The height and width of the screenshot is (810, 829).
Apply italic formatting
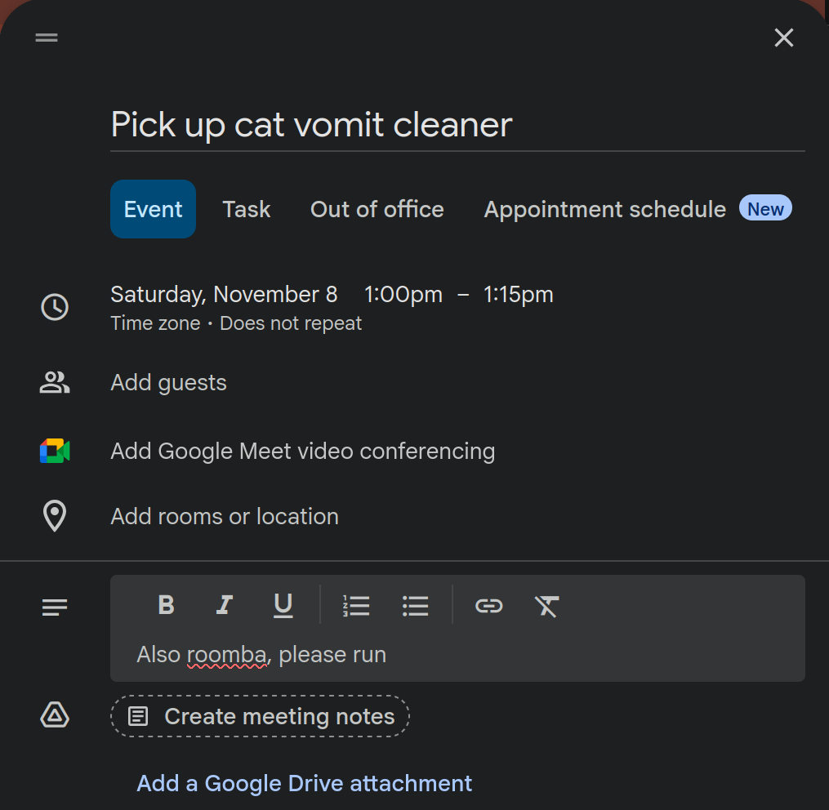point(224,605)
